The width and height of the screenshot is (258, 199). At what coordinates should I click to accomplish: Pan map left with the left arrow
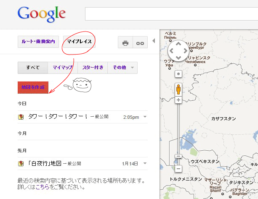pos(171,51)
